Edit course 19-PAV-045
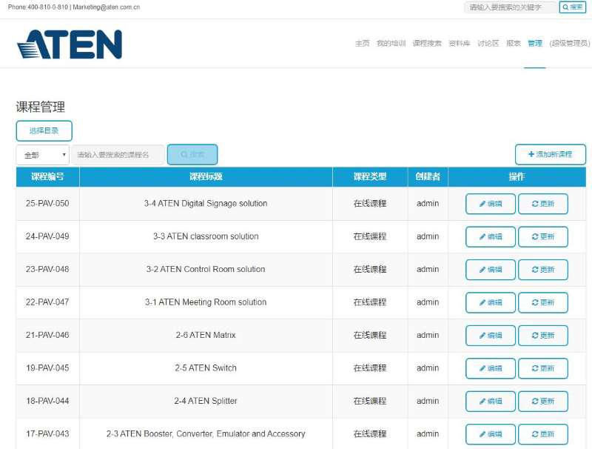This screenshot has height=449, width=592. [491, 368]
